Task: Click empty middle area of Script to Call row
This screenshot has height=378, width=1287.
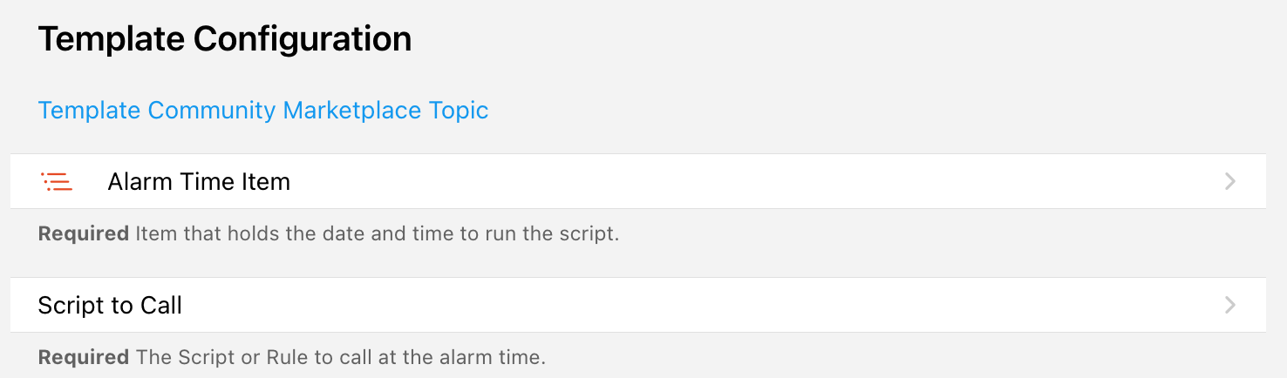Action: [x=698, y=305]
